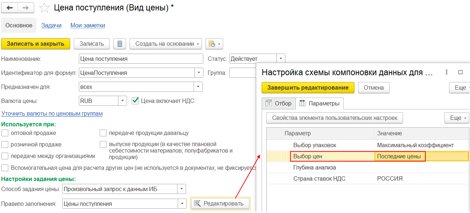Enable the оптовой продаже checkbox
Screen dimensions: 470x213
pos(5,133)
